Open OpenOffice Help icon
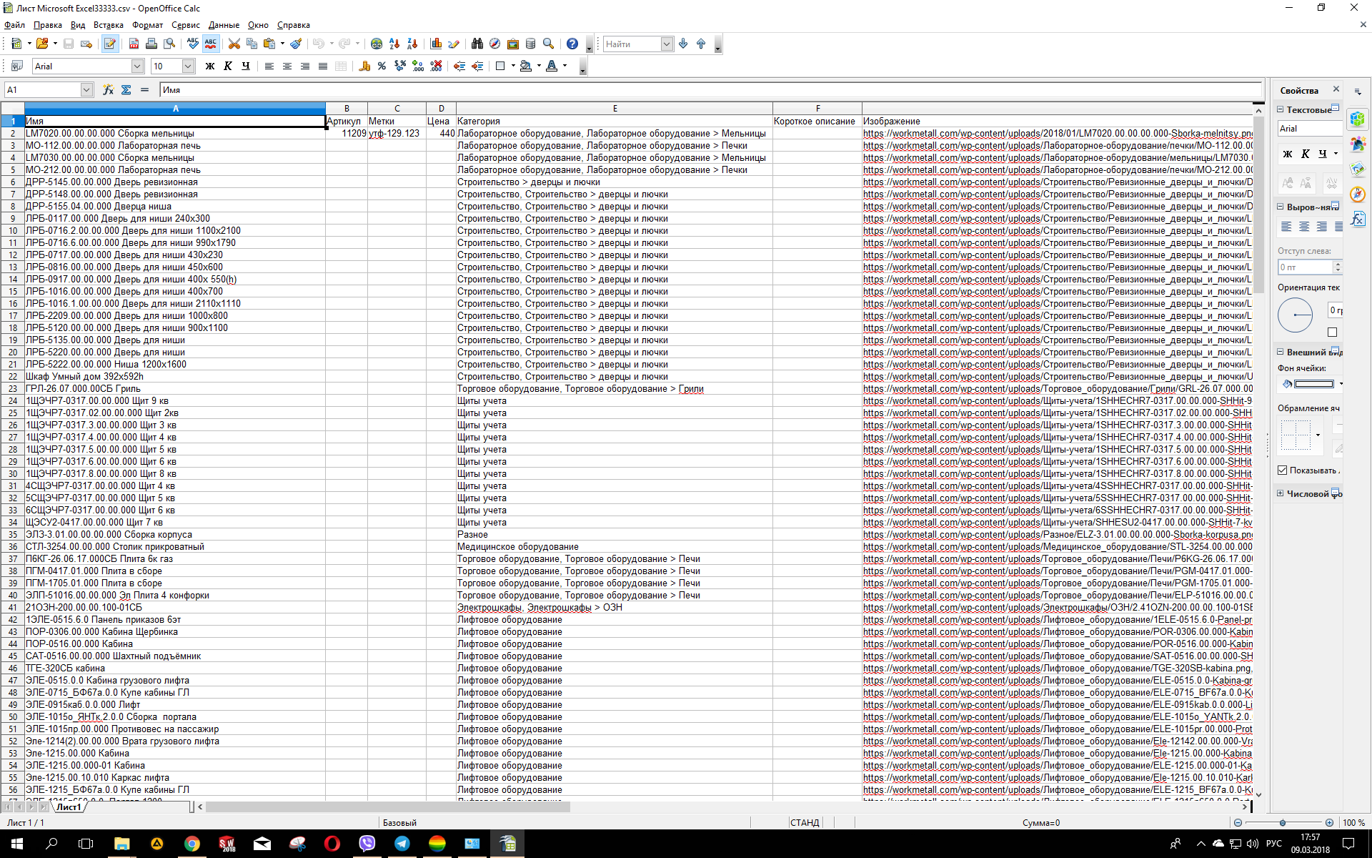 [572, 44]
